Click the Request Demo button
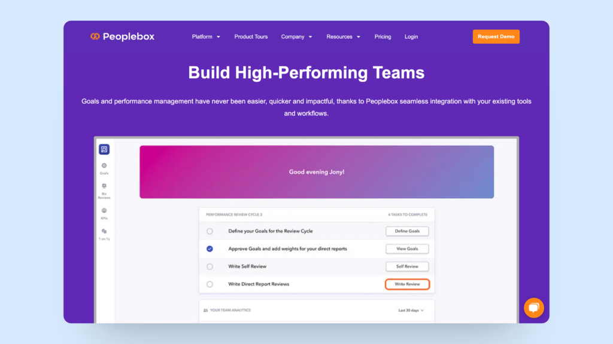The height and width of the screenshot is (344, 613). (x=496, y=36)
